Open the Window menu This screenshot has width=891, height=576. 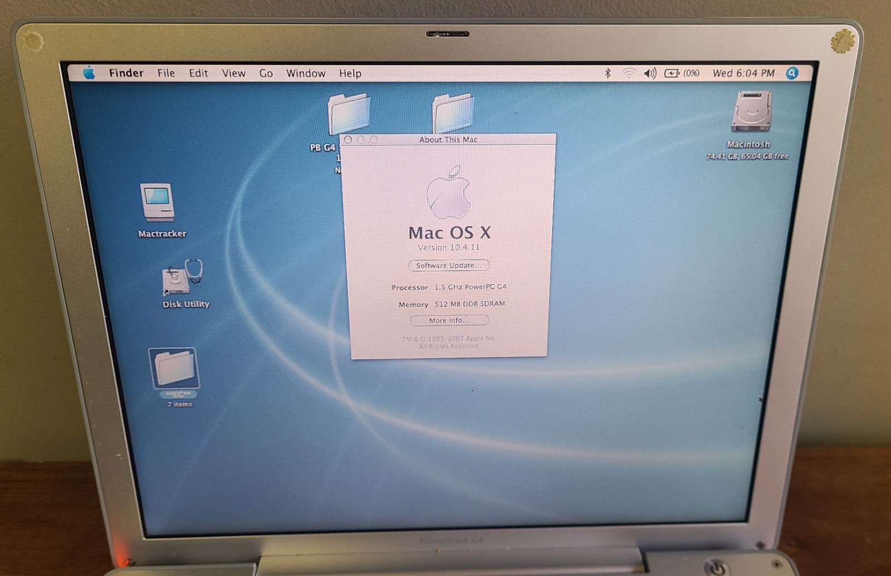point(306,73)
